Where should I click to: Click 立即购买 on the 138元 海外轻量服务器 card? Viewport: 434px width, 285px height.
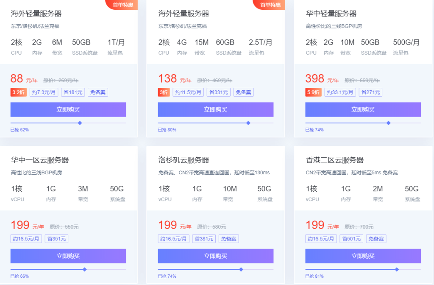[215, 109]
